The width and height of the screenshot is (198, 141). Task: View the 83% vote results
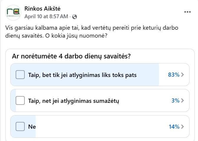click(174, 75)
